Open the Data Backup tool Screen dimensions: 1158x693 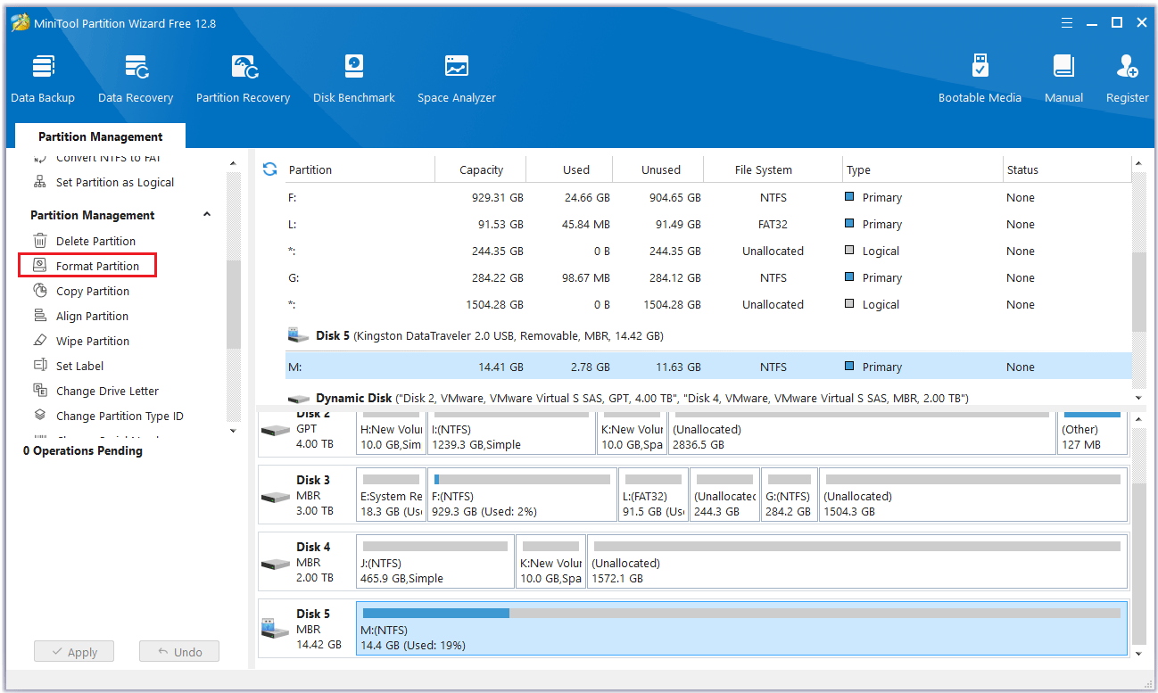click(43, 79)
